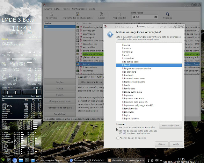The image size is (204, 163).
Task: Click the Filtro rápido search field
Action: [x=144, y=17]
